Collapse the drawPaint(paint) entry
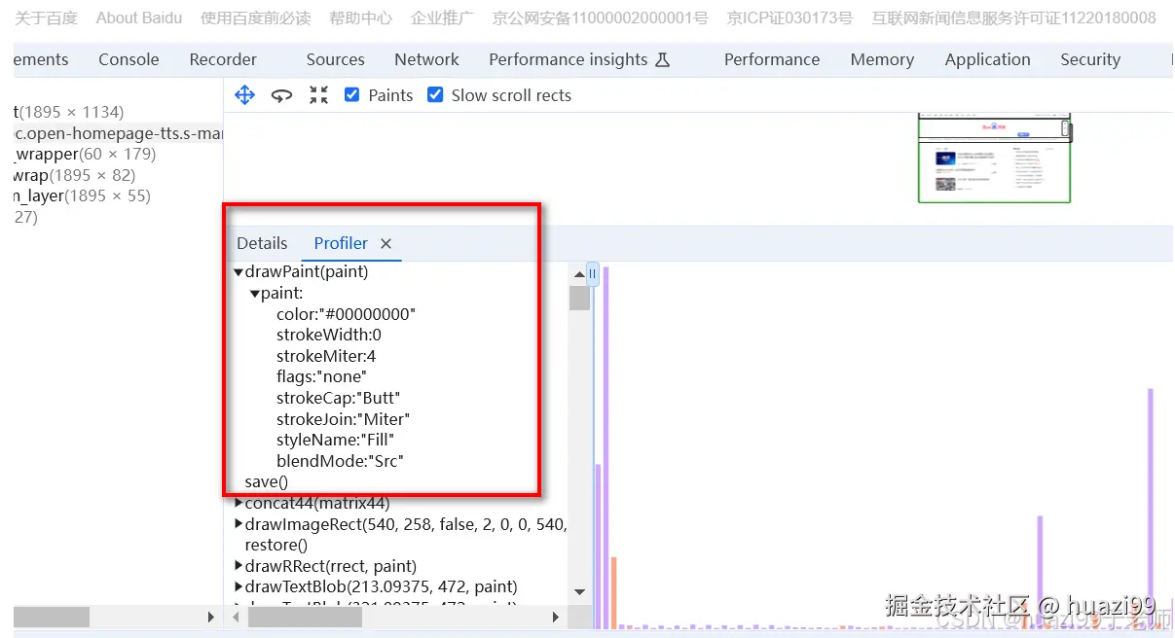1175x638 pixels. click(x=239, y=272)
